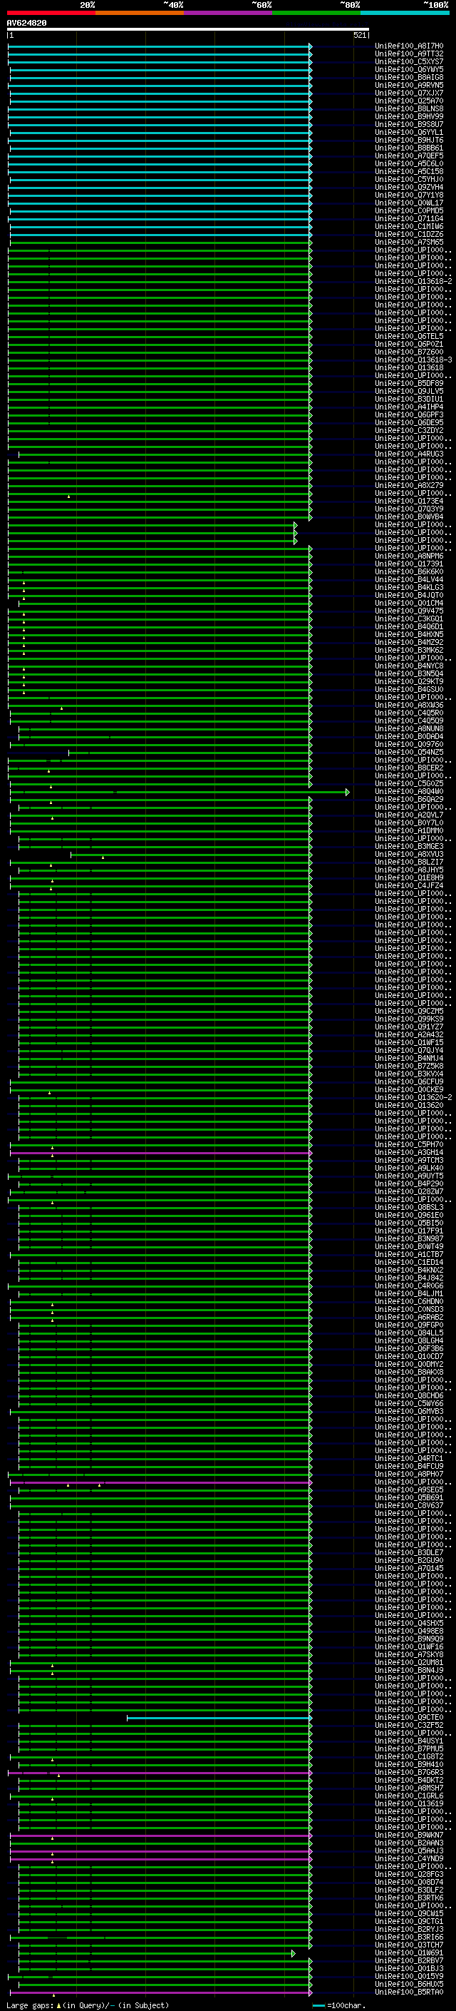456x2011 pixels.
Task: Select the UniRef100_C5YHJ0 hit label
Action: [x=409, y=180]
